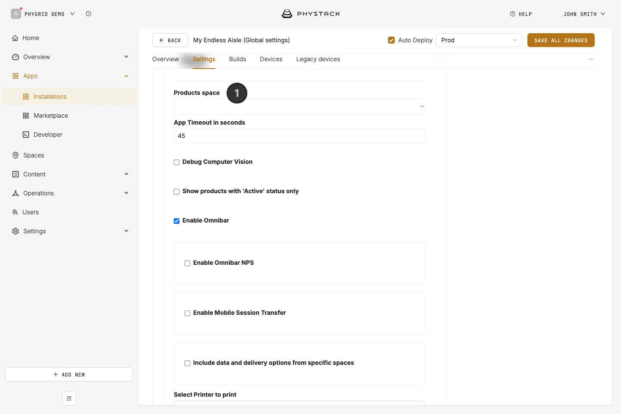Click the Developer terminal icon
Screen dimensions: 621x414
coord(26,135)
